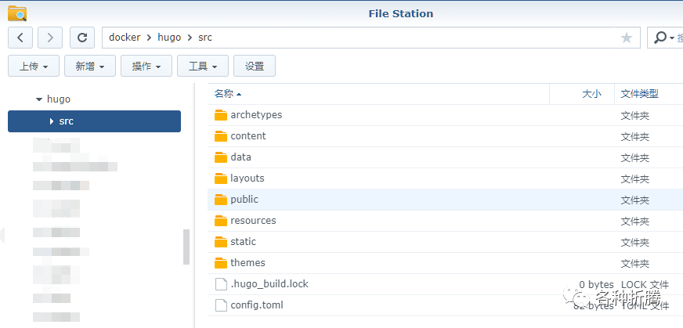Refresh the current folder view

(x=81, y=38)
